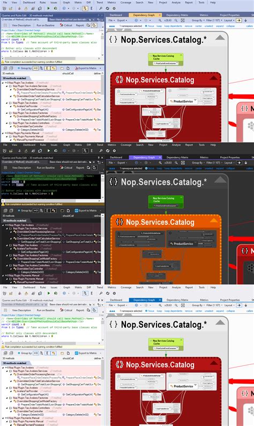
Task: Click down-arrow icon ending dark graph toolbar
Action: tap(246, 163)
